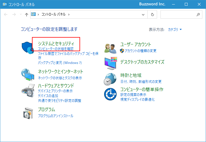
Task: Maximize the Control Panel window
Action: tap(186, 4)
